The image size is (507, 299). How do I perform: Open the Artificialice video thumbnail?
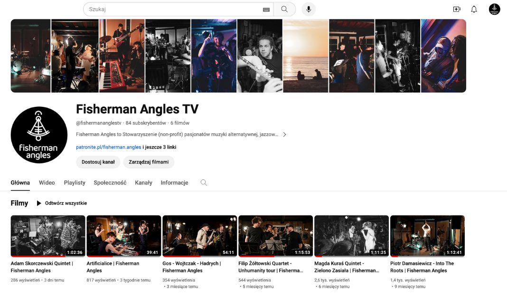(x=124, y=236)
